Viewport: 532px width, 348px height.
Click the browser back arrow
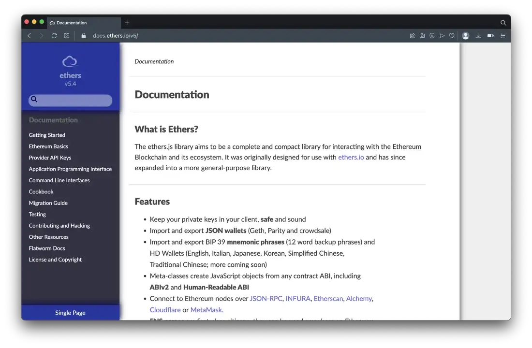(30, 36)
